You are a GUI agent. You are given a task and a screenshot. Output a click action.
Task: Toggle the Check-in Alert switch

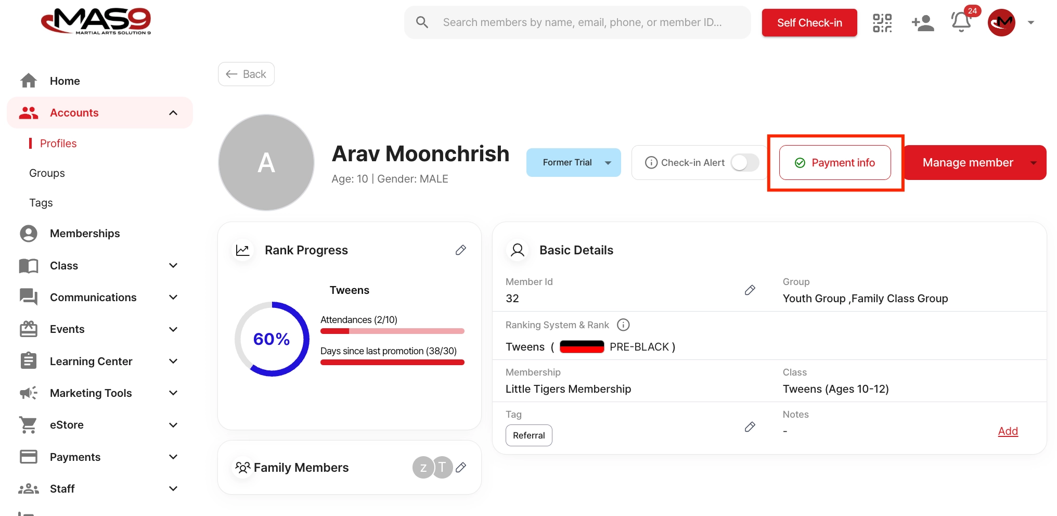[744, 163]
